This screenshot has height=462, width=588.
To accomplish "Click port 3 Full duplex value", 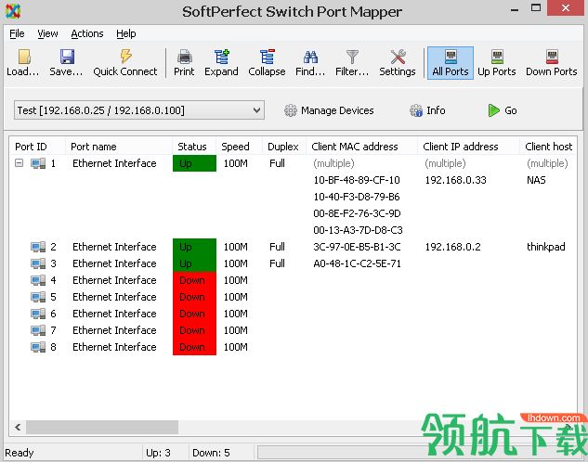I will pos(277,263).
